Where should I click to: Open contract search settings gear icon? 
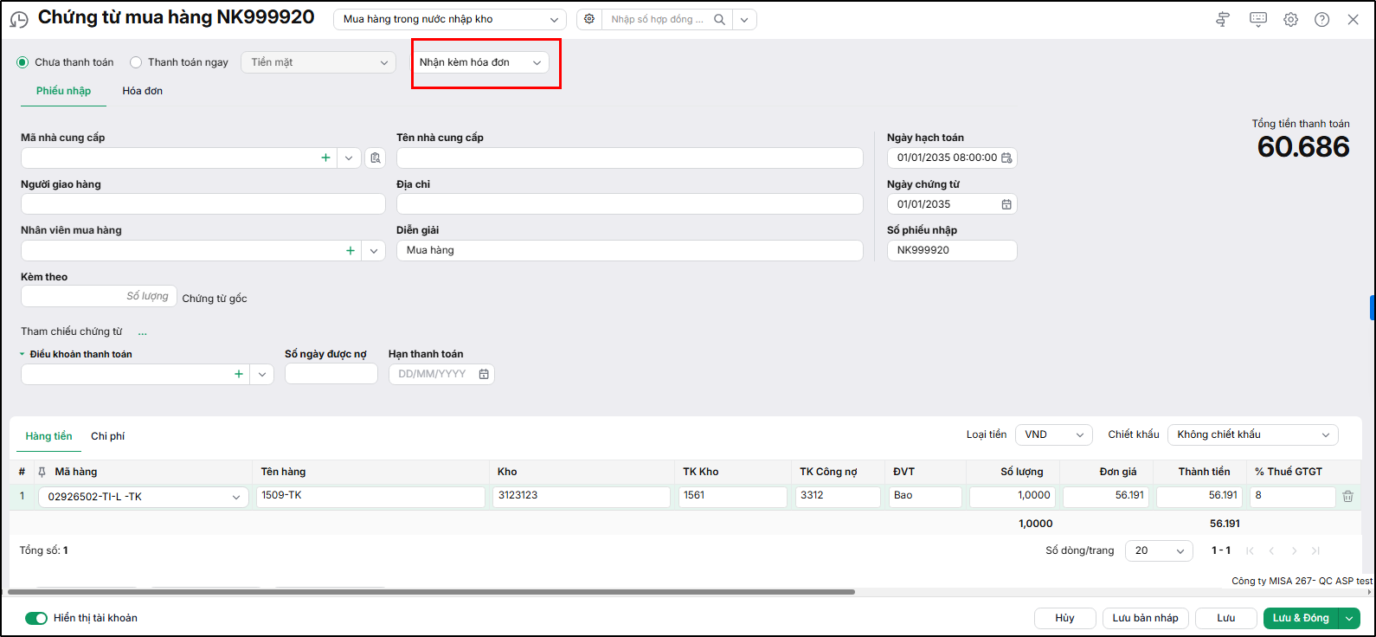coord(589,19)
